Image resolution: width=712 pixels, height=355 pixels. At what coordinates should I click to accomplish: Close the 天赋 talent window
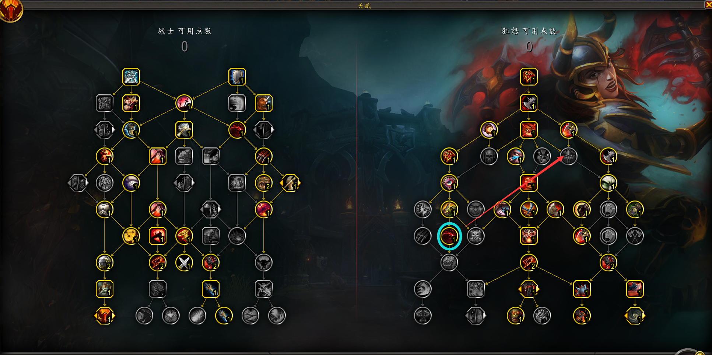[708, 5]
